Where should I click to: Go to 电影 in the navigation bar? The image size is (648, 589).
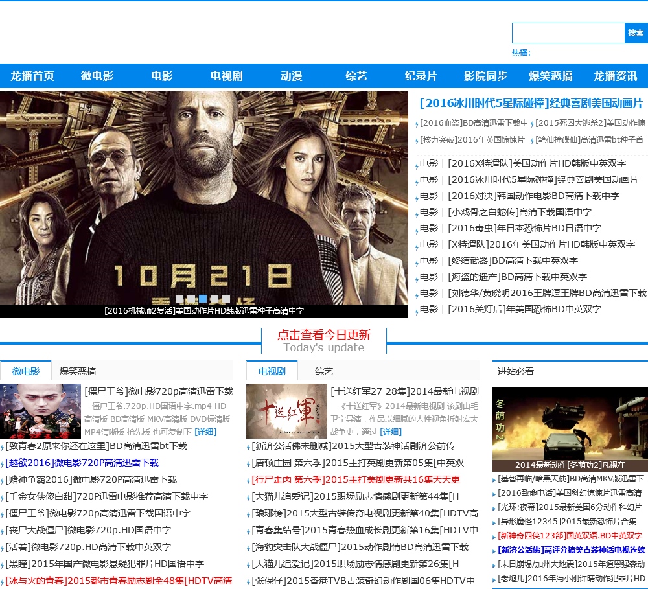coord(162,76)
